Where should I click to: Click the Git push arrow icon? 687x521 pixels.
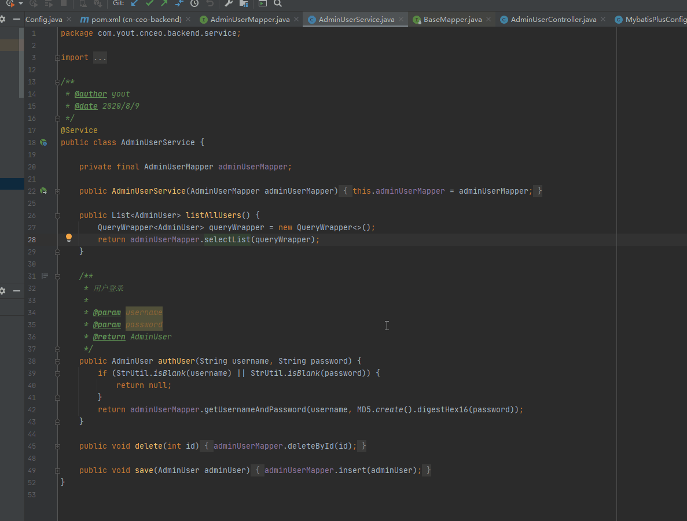point(164,3)
